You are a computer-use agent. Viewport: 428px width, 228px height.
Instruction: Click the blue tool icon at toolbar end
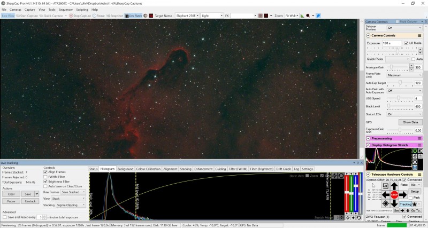[x=318, y=16]
